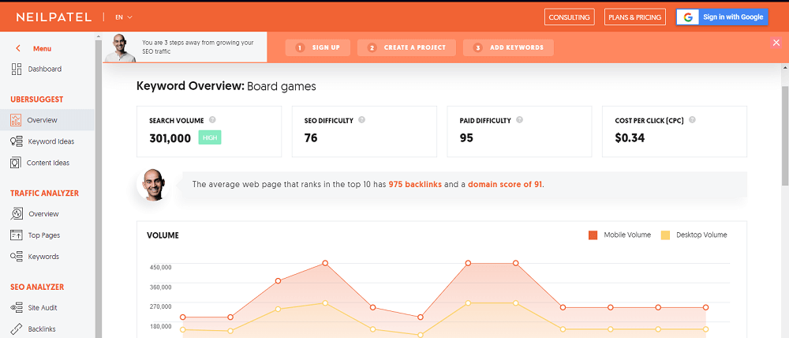Click the Traffic Analyzer Overview icon

pos(17,214)
